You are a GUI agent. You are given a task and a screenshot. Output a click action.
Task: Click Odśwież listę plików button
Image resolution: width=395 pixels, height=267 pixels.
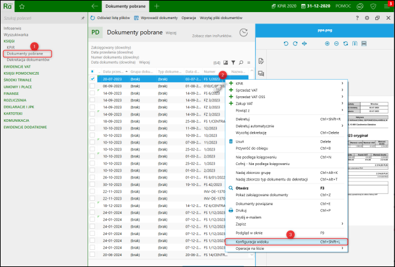tap(110, 17)
